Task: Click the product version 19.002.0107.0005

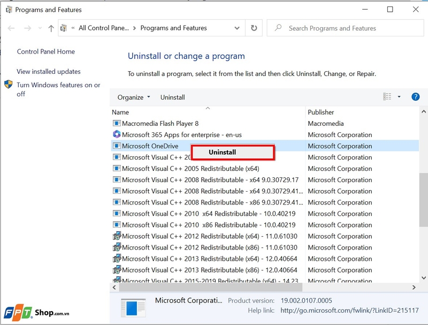Action: [306, 301]
